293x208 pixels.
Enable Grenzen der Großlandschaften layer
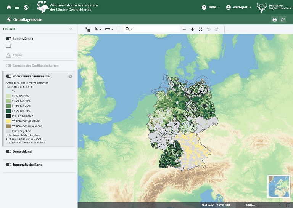point(9,66)
